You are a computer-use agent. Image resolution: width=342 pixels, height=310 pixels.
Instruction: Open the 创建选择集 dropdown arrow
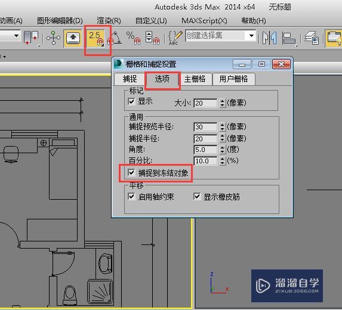pos(251,36)
